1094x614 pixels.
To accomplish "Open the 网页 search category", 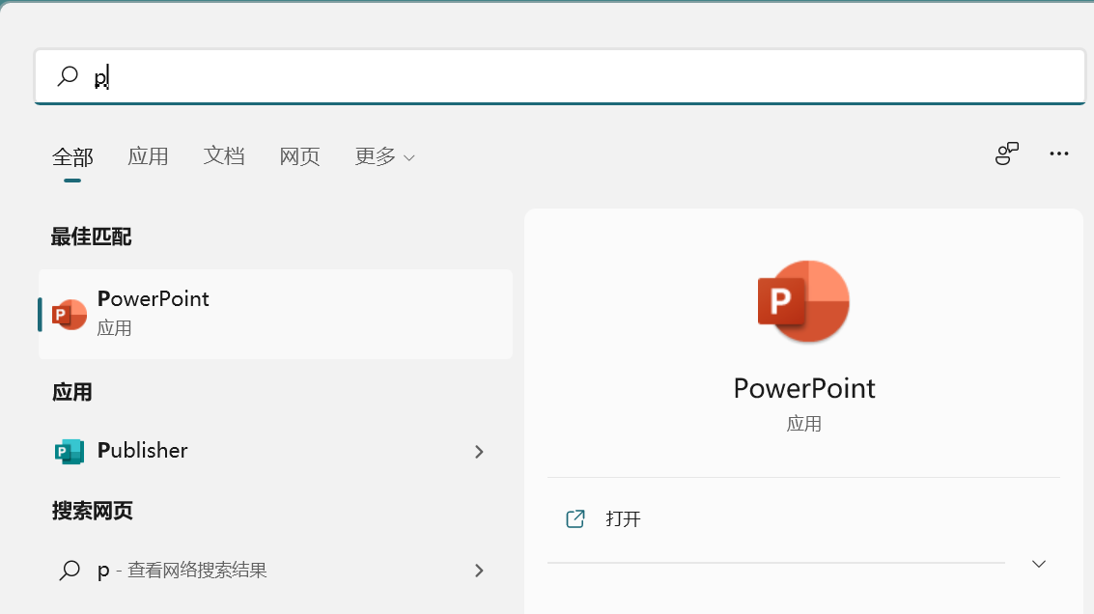I will click(299, 156).
